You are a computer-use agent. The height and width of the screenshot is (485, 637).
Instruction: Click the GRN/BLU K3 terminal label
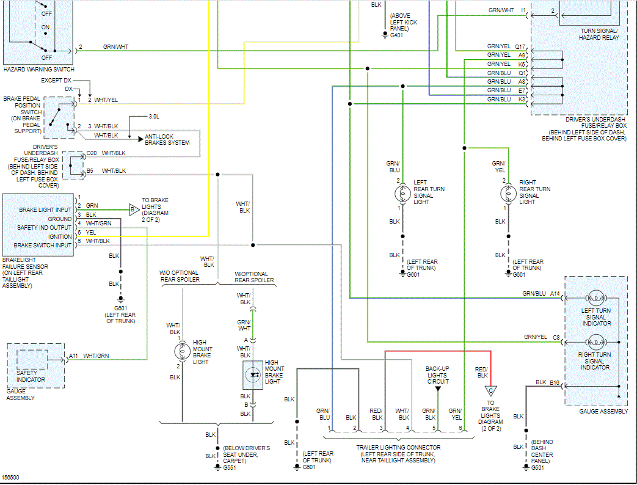pyautogui.click(x=506, y=99)
